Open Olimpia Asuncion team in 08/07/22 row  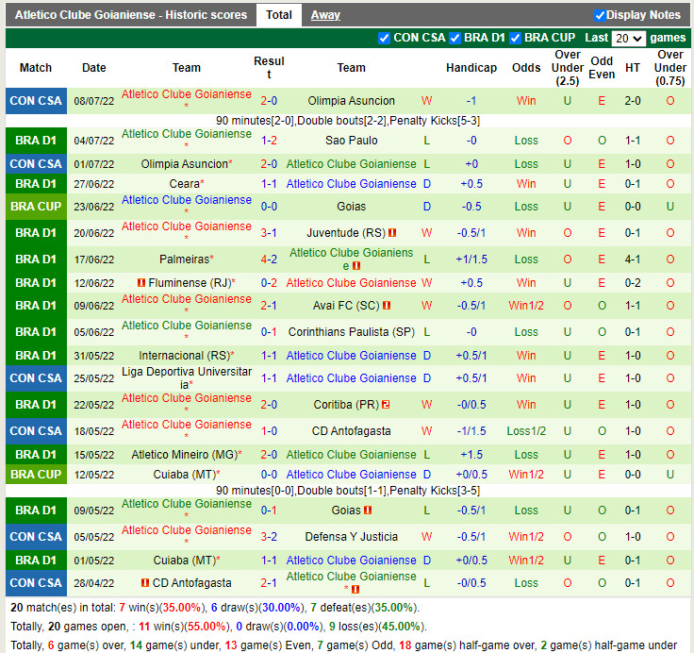(351, 101)
